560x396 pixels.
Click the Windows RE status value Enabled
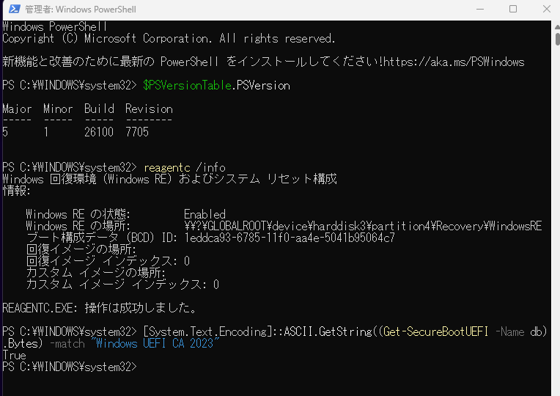[205, 214]
